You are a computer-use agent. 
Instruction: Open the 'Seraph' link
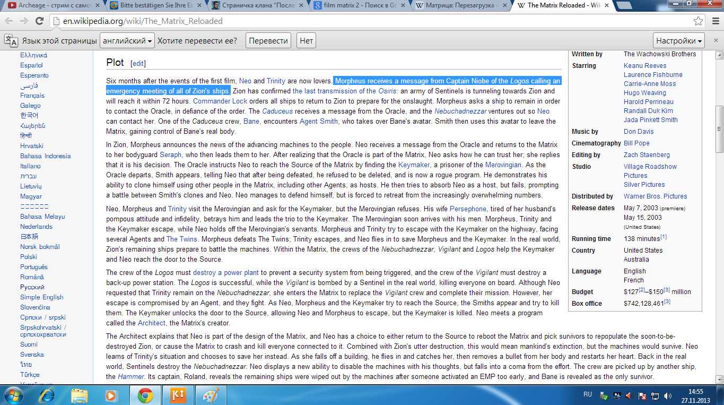(x=171, y=154)
